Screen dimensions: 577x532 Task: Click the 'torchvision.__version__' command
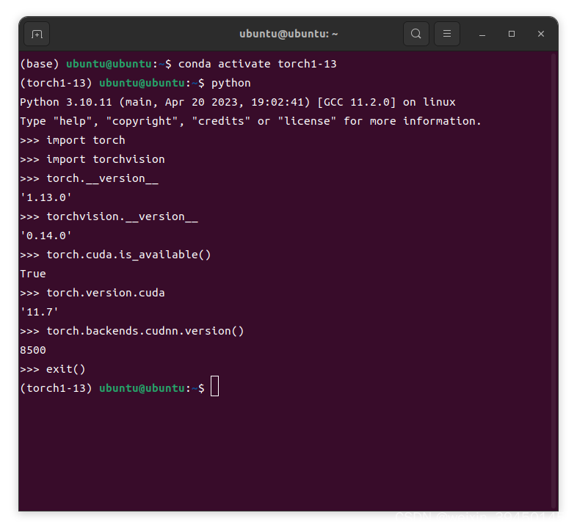[x=122, y=216]
